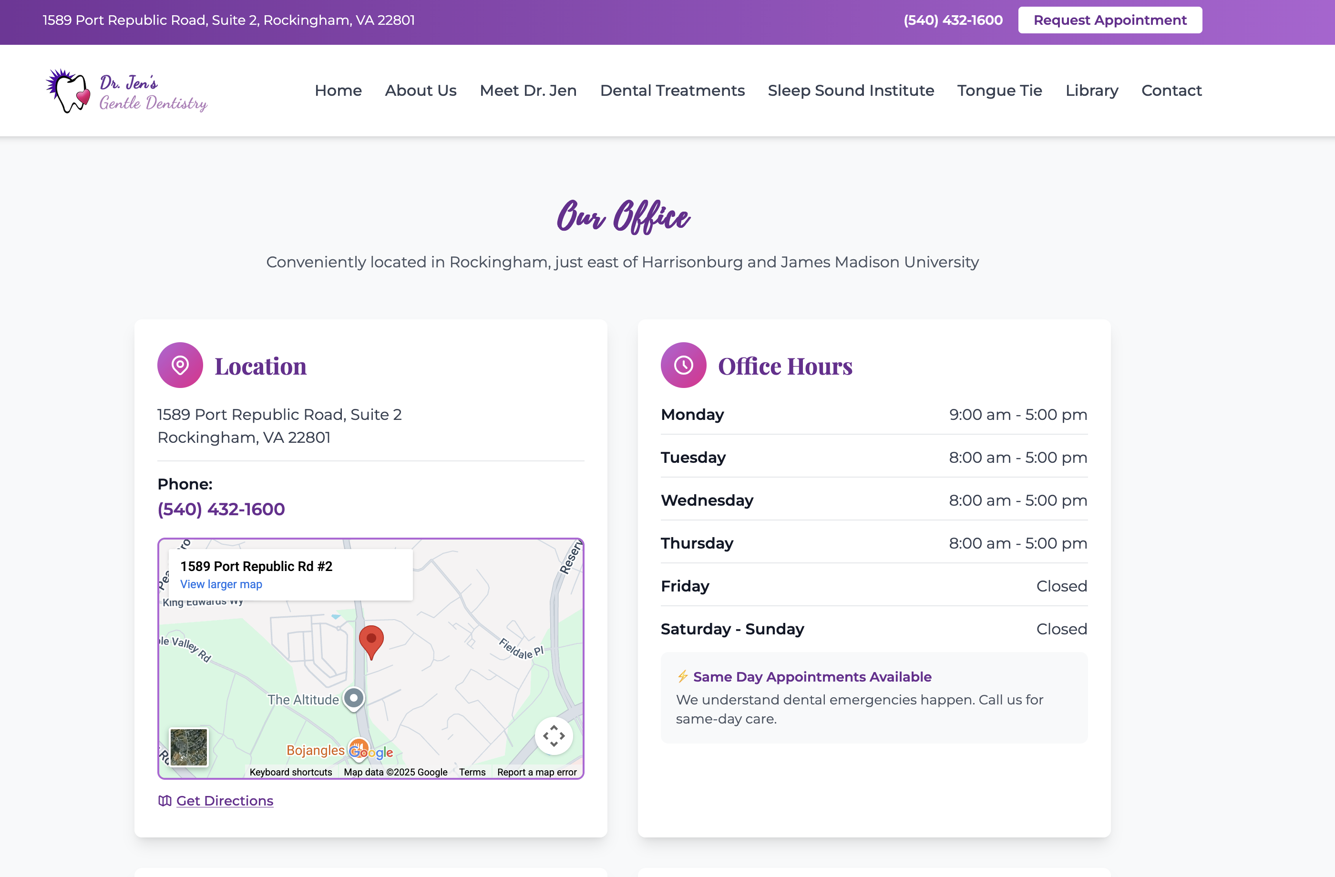
Task: Click Report a map error link
Action: (537, 772)
